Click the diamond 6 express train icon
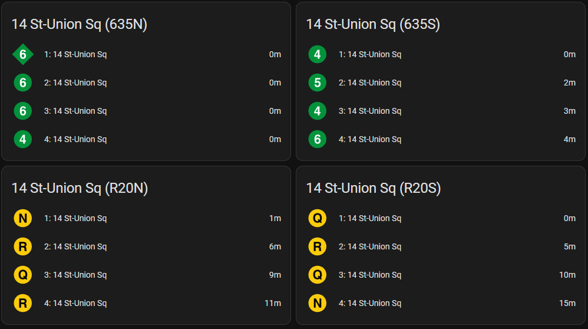588x329 pixels. (x=23, y=54)
